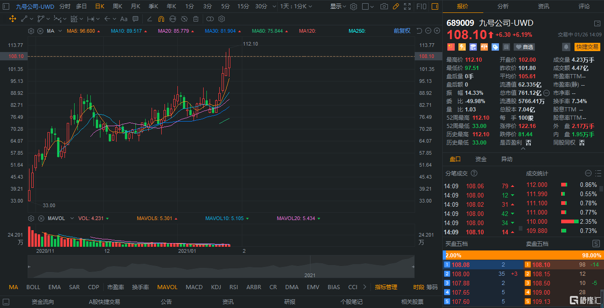Reset chart zoom with undo arrow
Viewport: 604px width, 308px height.
[x=419, y=31]
